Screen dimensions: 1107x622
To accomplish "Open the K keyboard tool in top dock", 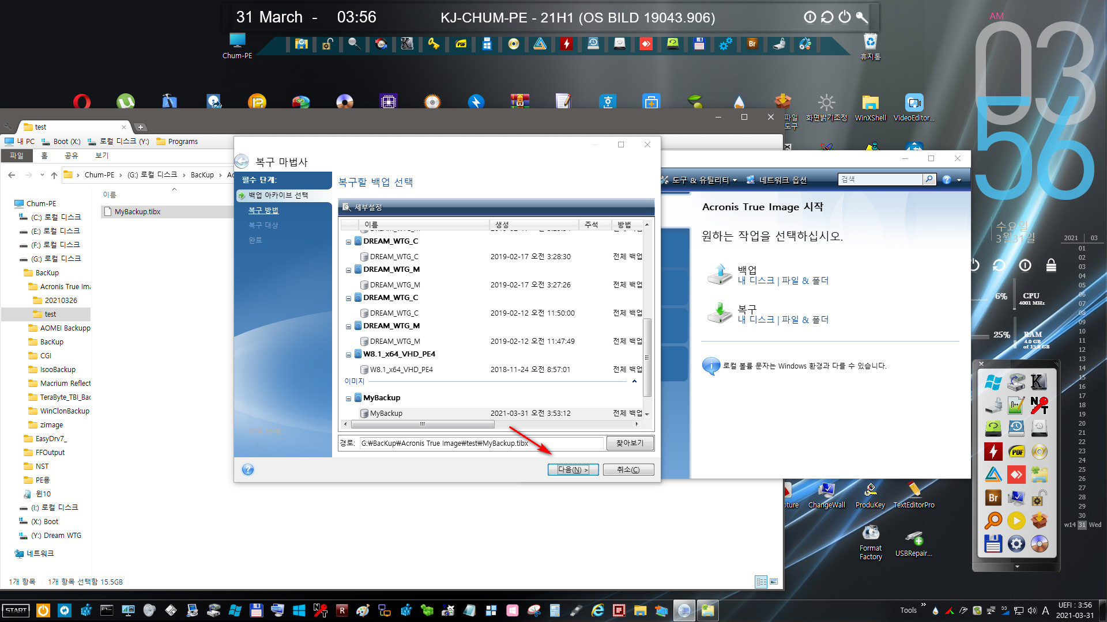I will point(407,44).
